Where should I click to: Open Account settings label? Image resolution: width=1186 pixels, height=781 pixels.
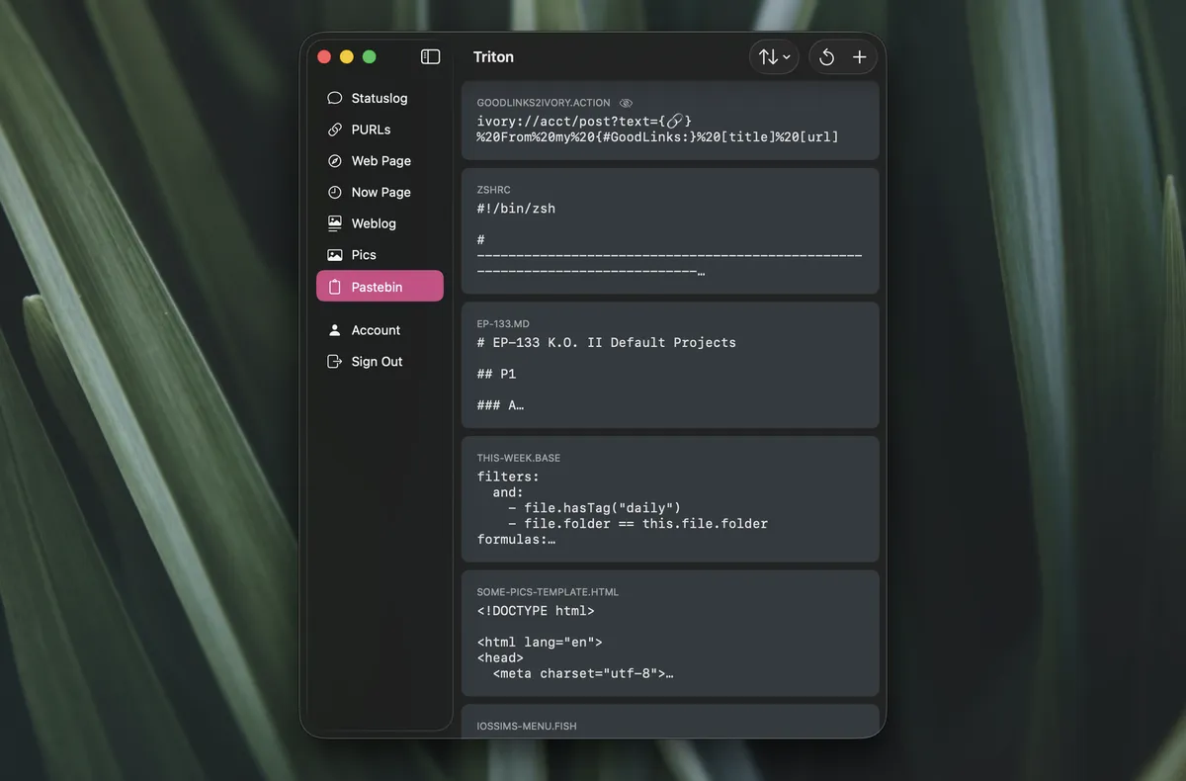(376, 330)
